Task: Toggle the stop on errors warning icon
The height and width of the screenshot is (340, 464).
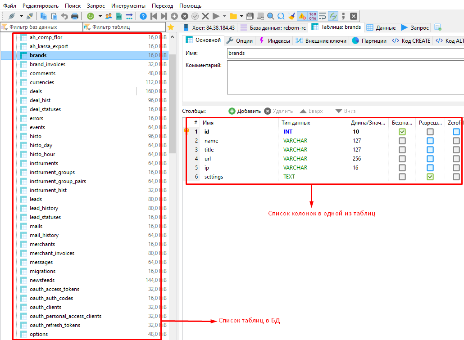Action: coord(302,16)
